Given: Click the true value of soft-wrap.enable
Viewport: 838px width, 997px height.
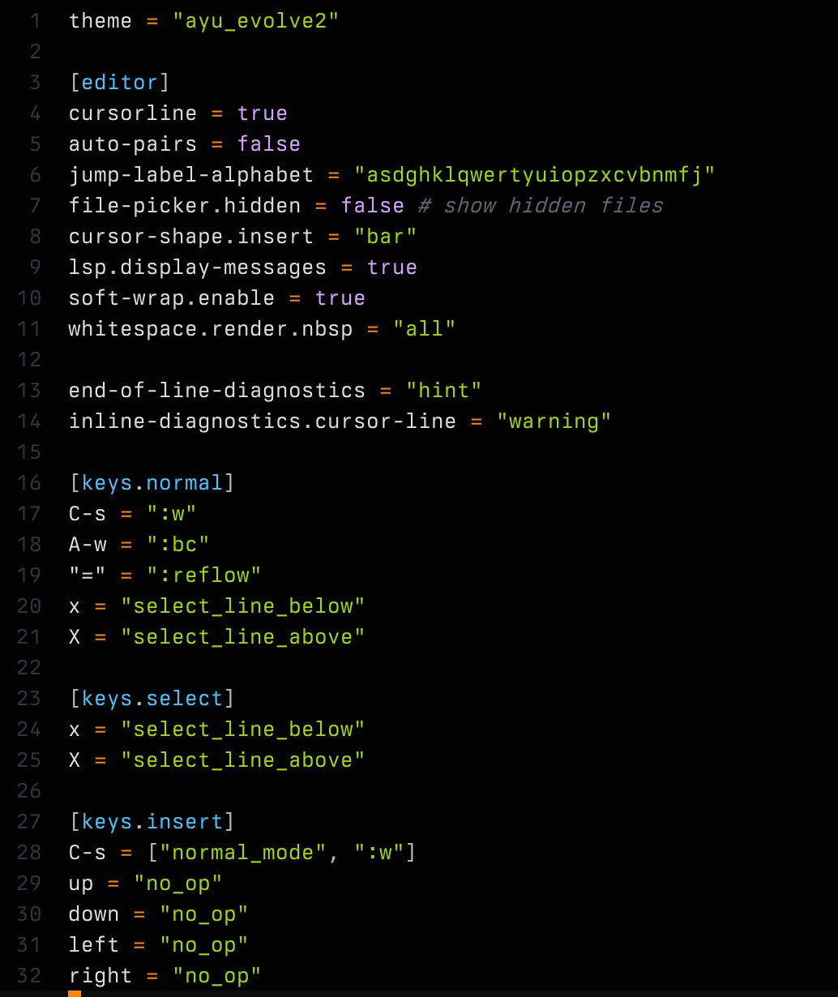Looking at the screenshot, I should point(340,298).
